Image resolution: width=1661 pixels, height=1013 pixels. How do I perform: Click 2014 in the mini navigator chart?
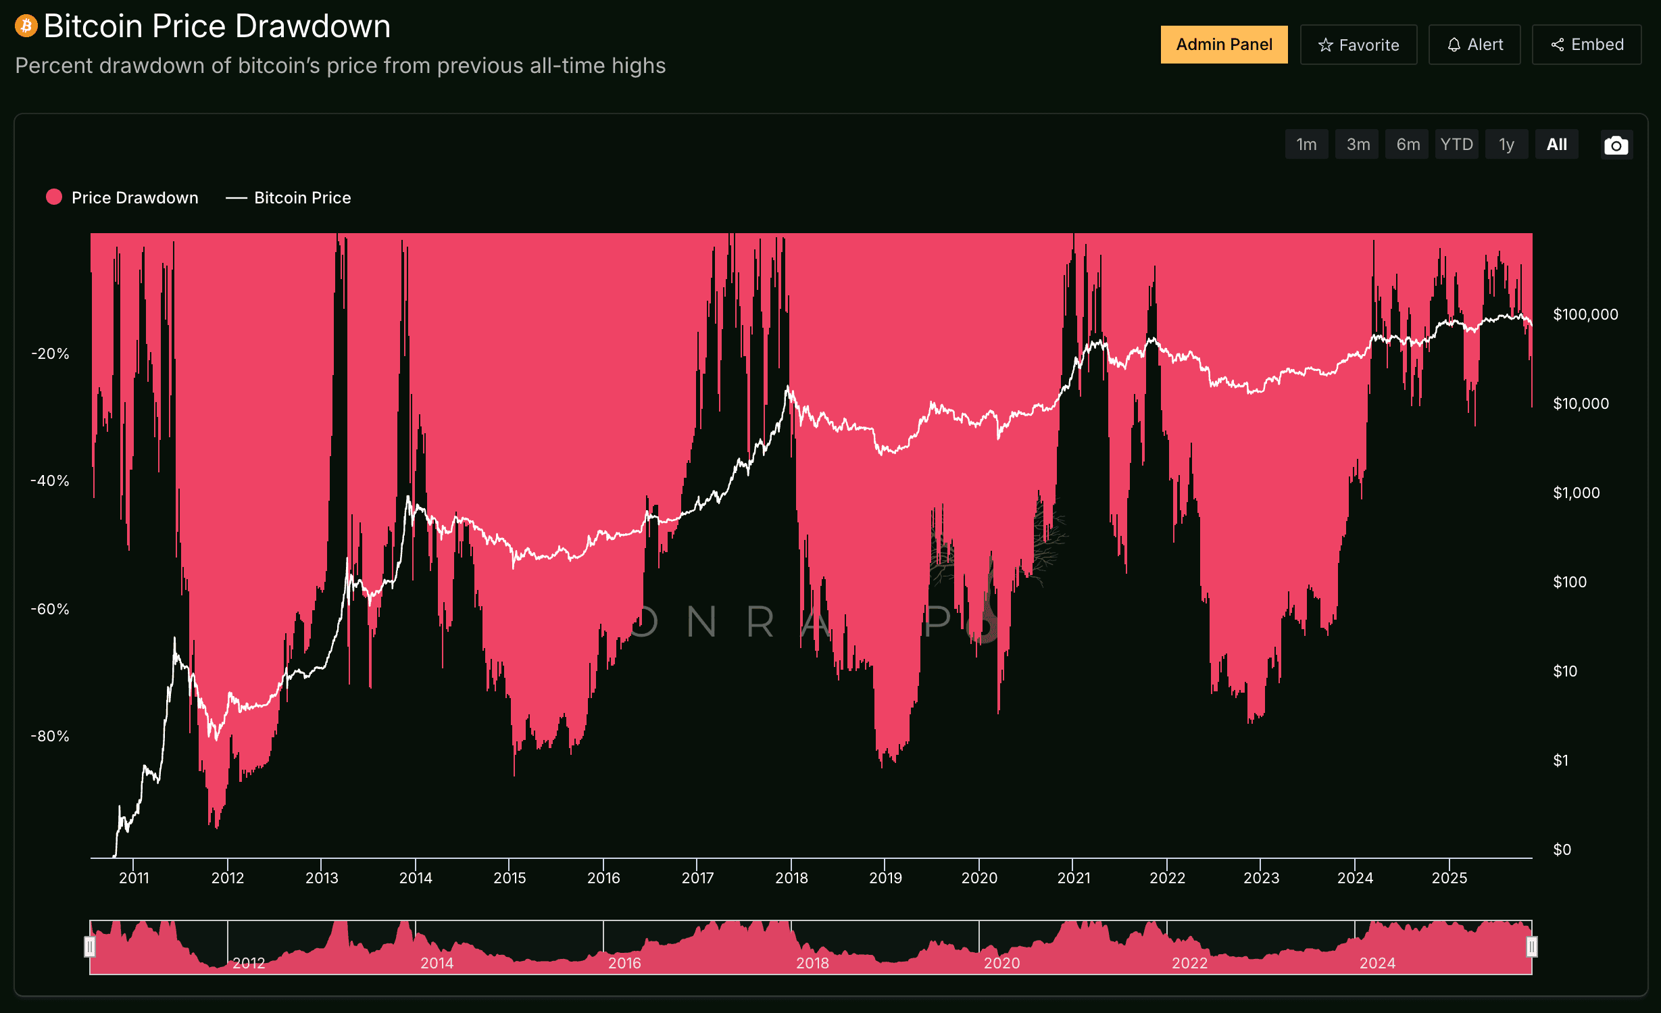tap(437, 962)
